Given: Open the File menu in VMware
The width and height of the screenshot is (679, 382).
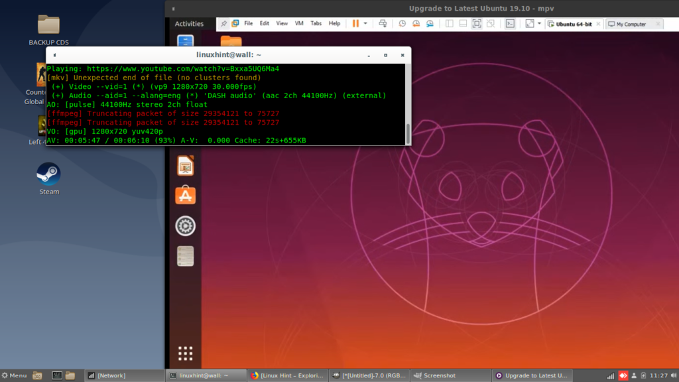Looking at the screenshot, I should point(248,23).
